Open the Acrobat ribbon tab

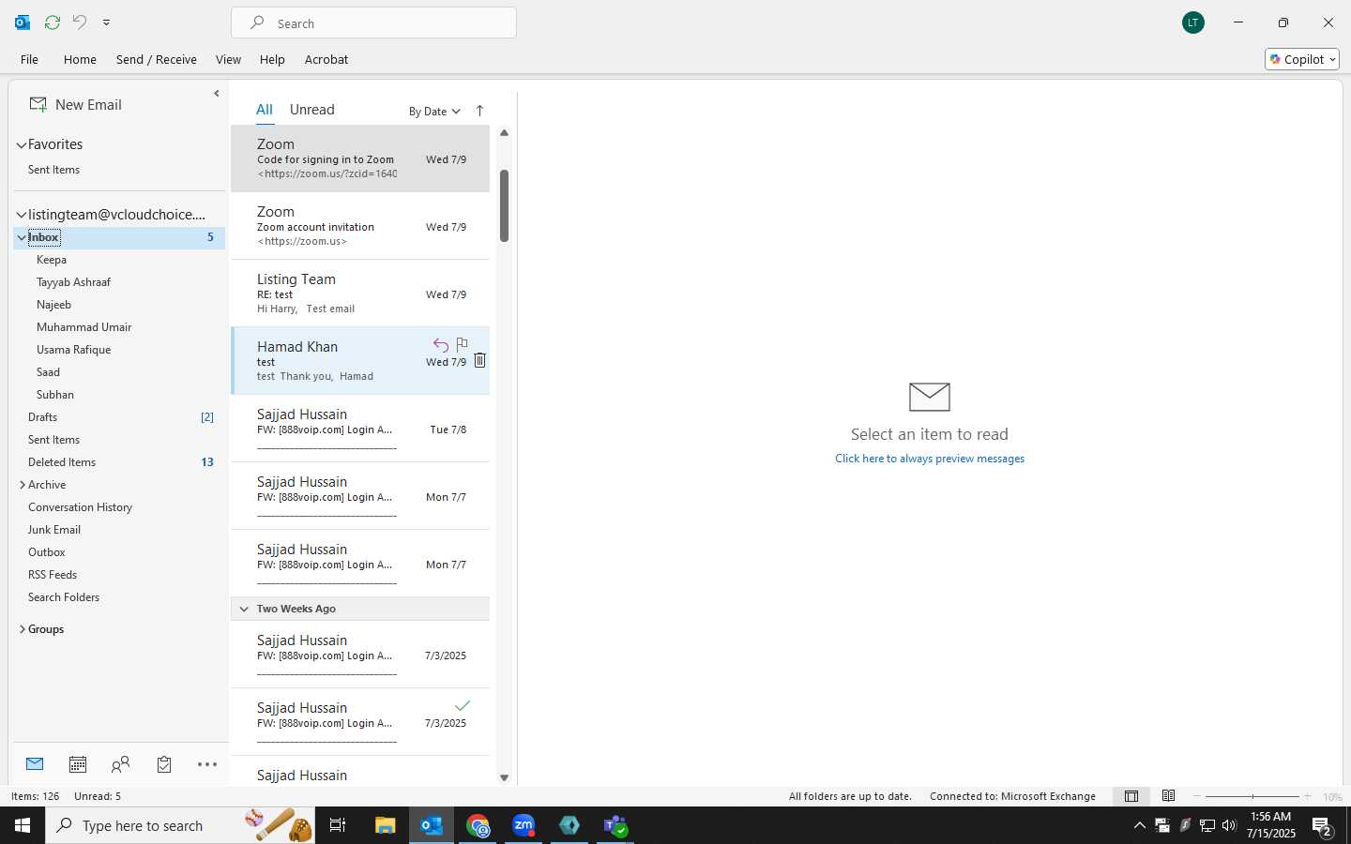[326, 59]
